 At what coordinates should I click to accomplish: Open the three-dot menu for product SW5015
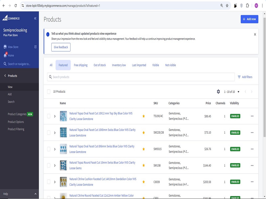pyautogui.click(x=252, y=149)
